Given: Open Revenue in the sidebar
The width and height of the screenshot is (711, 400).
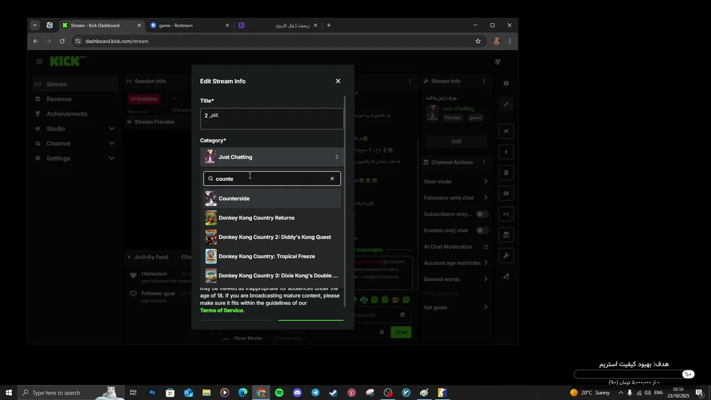Looking at the screenshot, I should click(x=74, y=99).
